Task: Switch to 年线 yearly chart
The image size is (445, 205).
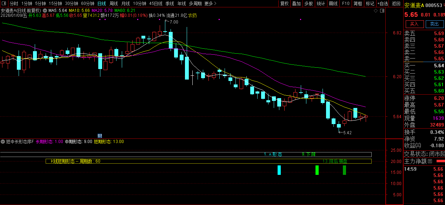Action: (x=181, y=4)
